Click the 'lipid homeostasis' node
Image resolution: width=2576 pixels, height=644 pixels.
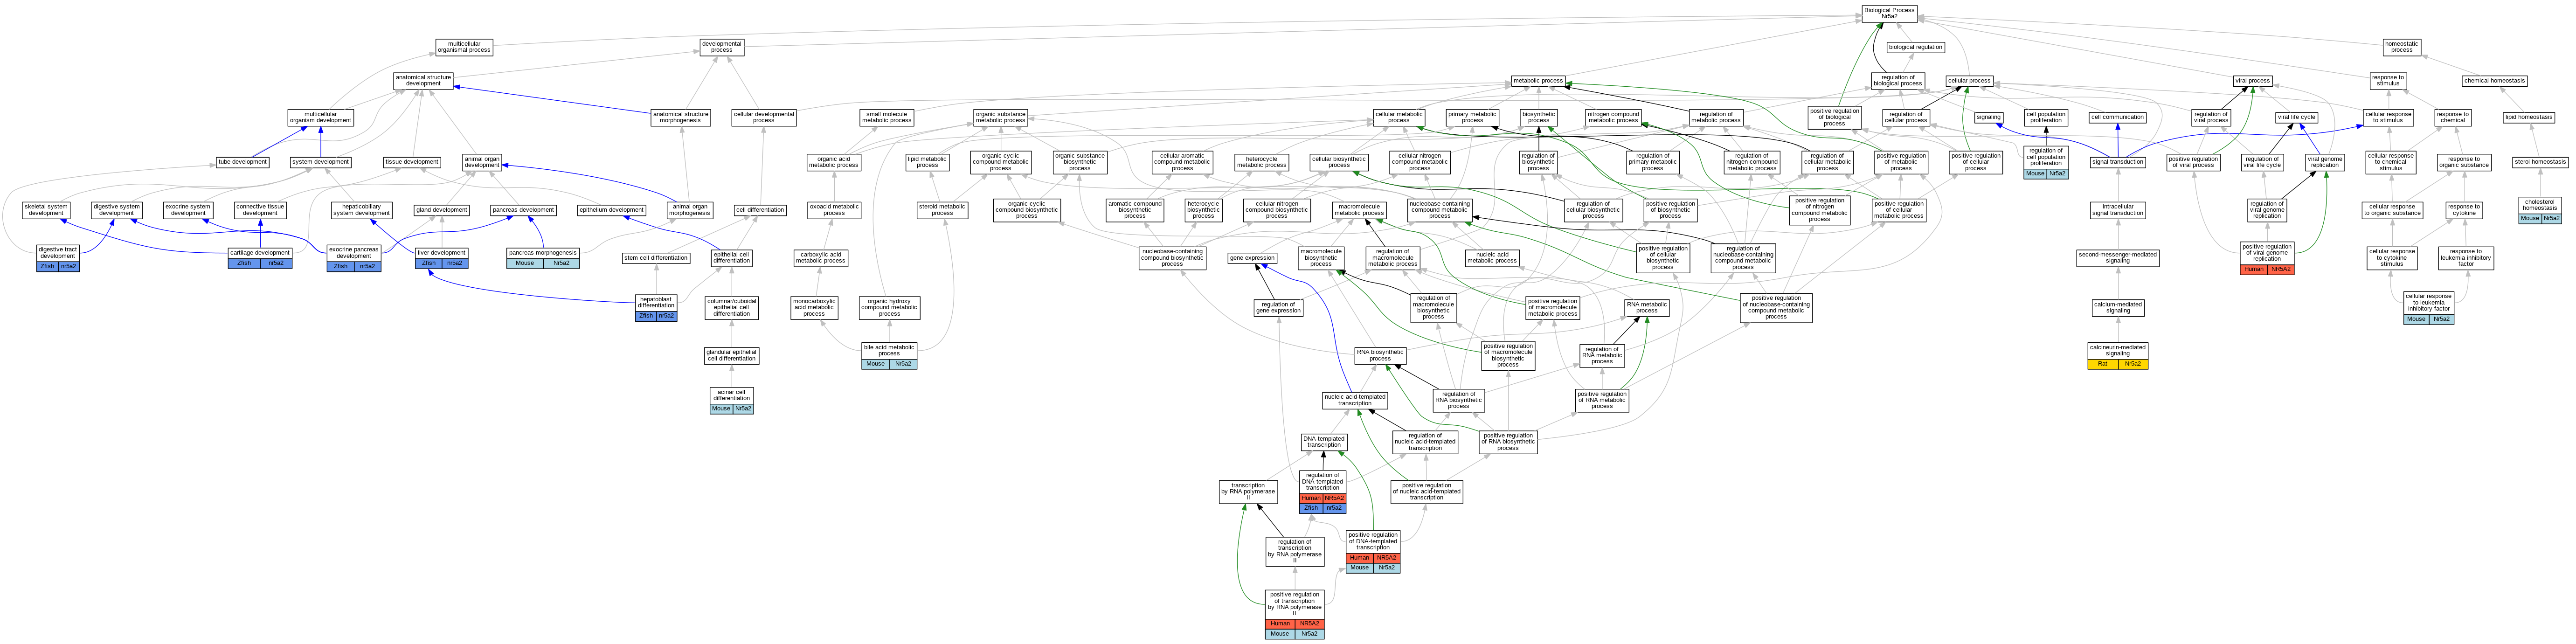tap(2529, 117)
